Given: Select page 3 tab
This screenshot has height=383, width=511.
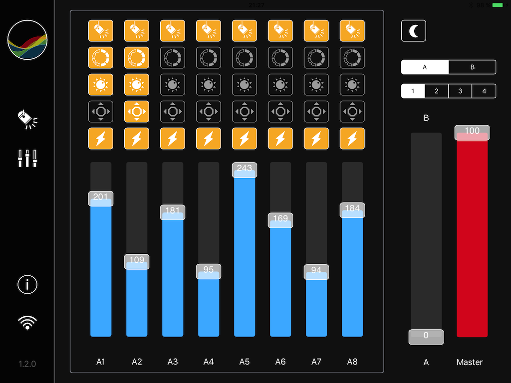Looking at the screenshot, I should tap(460, 91).
